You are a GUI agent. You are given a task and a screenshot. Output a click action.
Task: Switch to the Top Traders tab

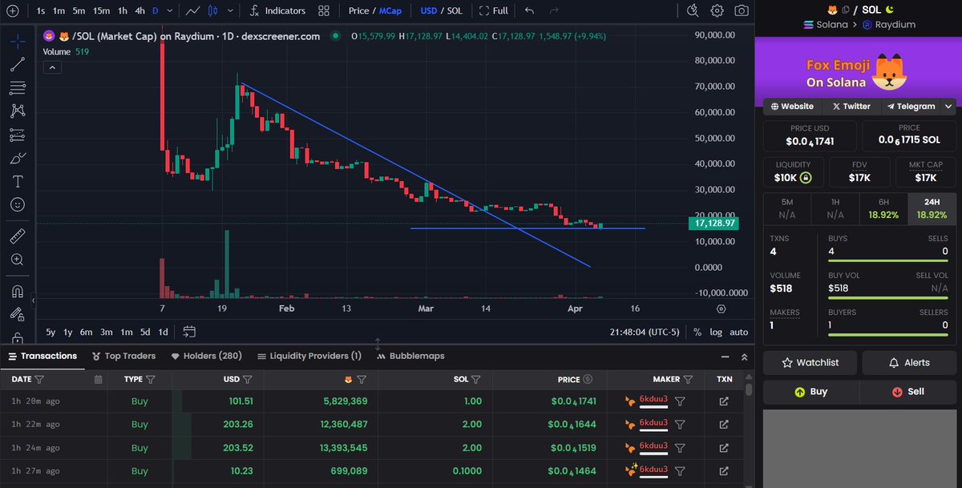click(x=130, y=356)
